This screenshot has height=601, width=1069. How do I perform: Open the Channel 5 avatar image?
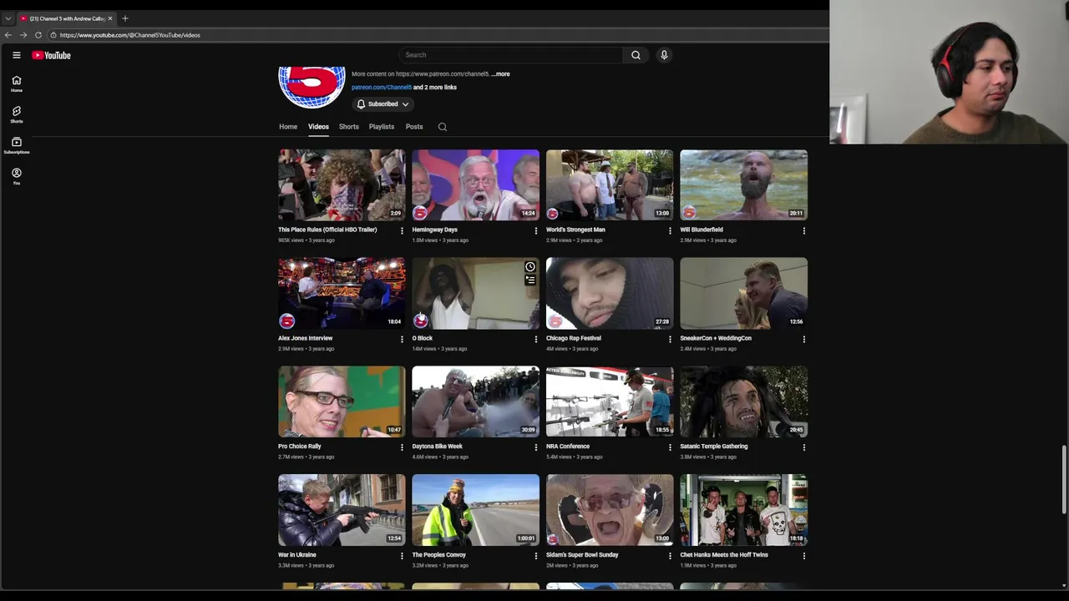(312, 85)
